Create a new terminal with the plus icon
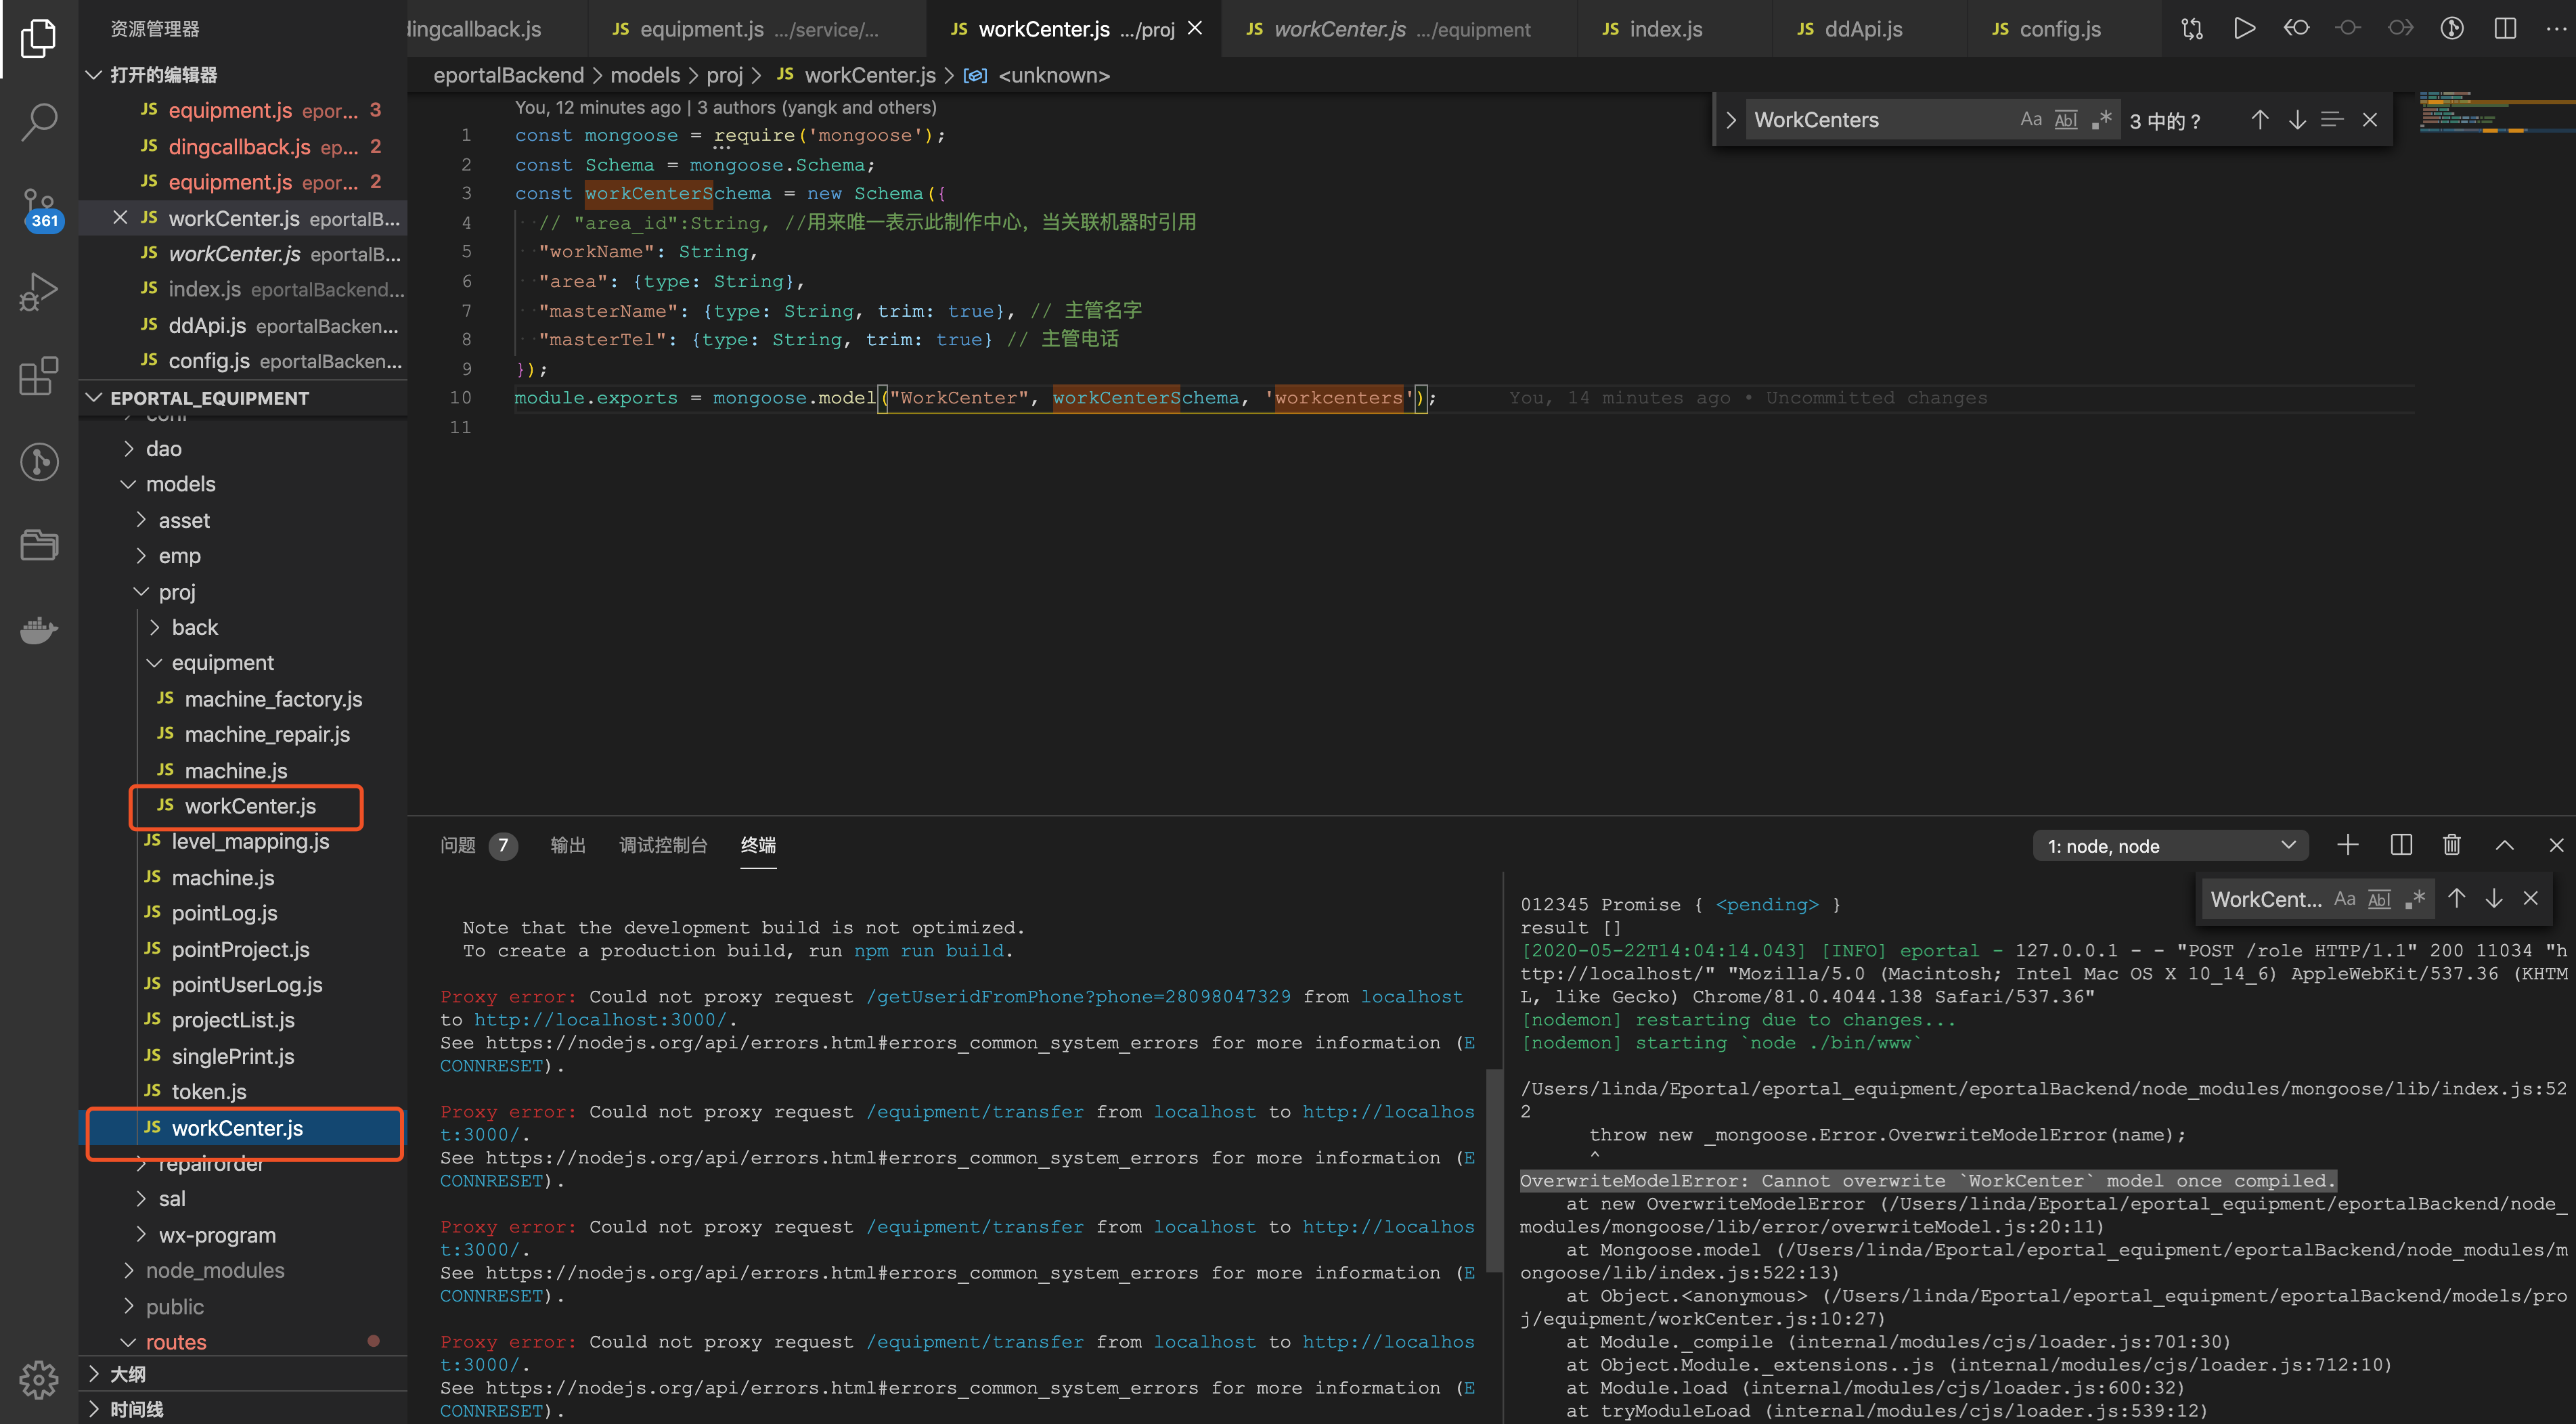 (2347, 845)
